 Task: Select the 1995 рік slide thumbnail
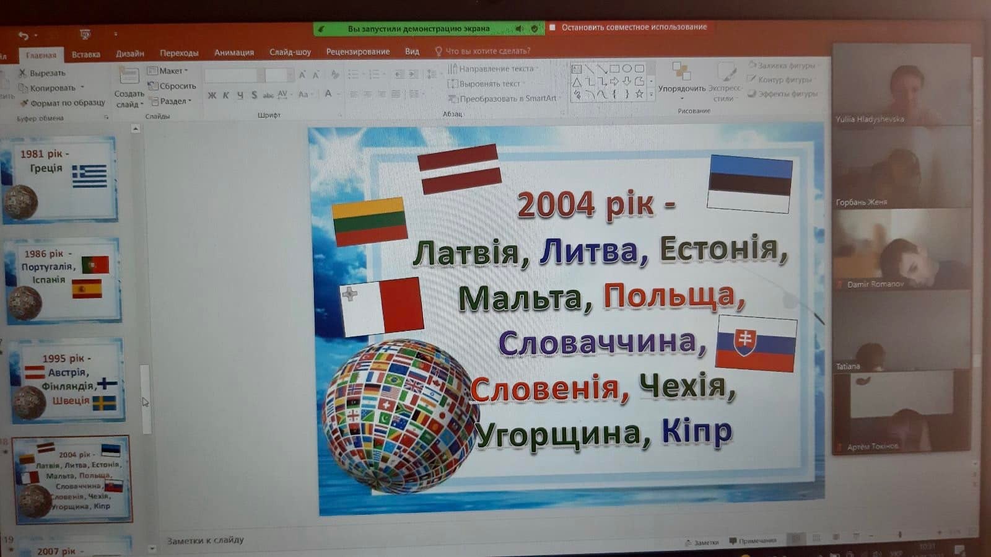tap(67, 380)
